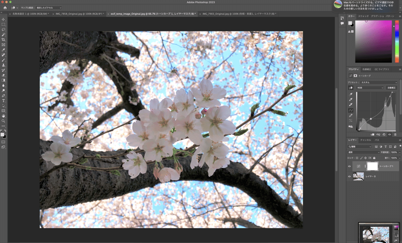Screen dimensions: 402x243
Task: Open the Layers panel menu
Action: tap(400, 140)
